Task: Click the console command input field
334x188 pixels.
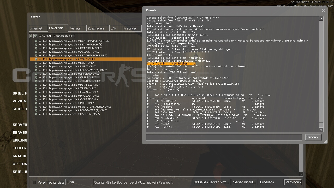Action: pos(224,137)
